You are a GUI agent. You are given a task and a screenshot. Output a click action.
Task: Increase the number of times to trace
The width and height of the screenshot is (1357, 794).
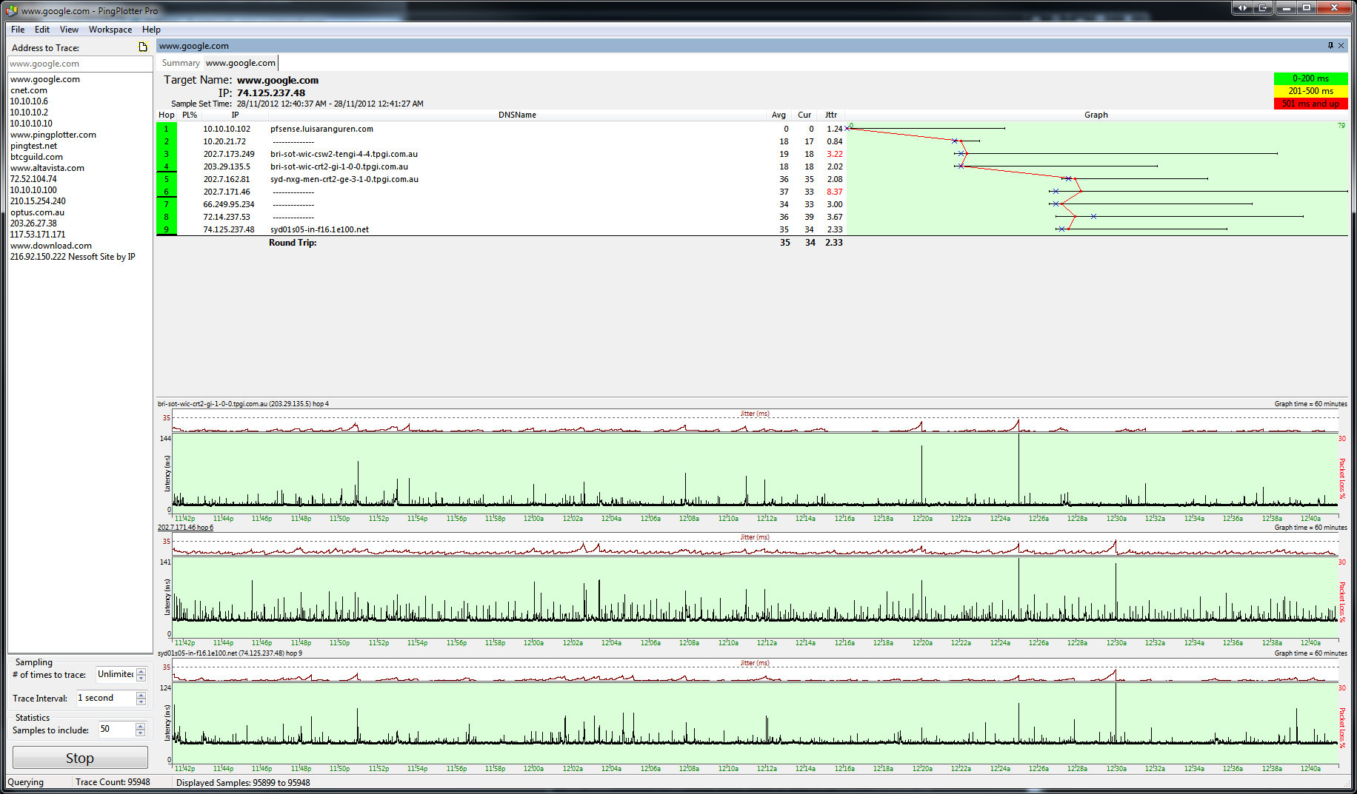coord(141,671)
